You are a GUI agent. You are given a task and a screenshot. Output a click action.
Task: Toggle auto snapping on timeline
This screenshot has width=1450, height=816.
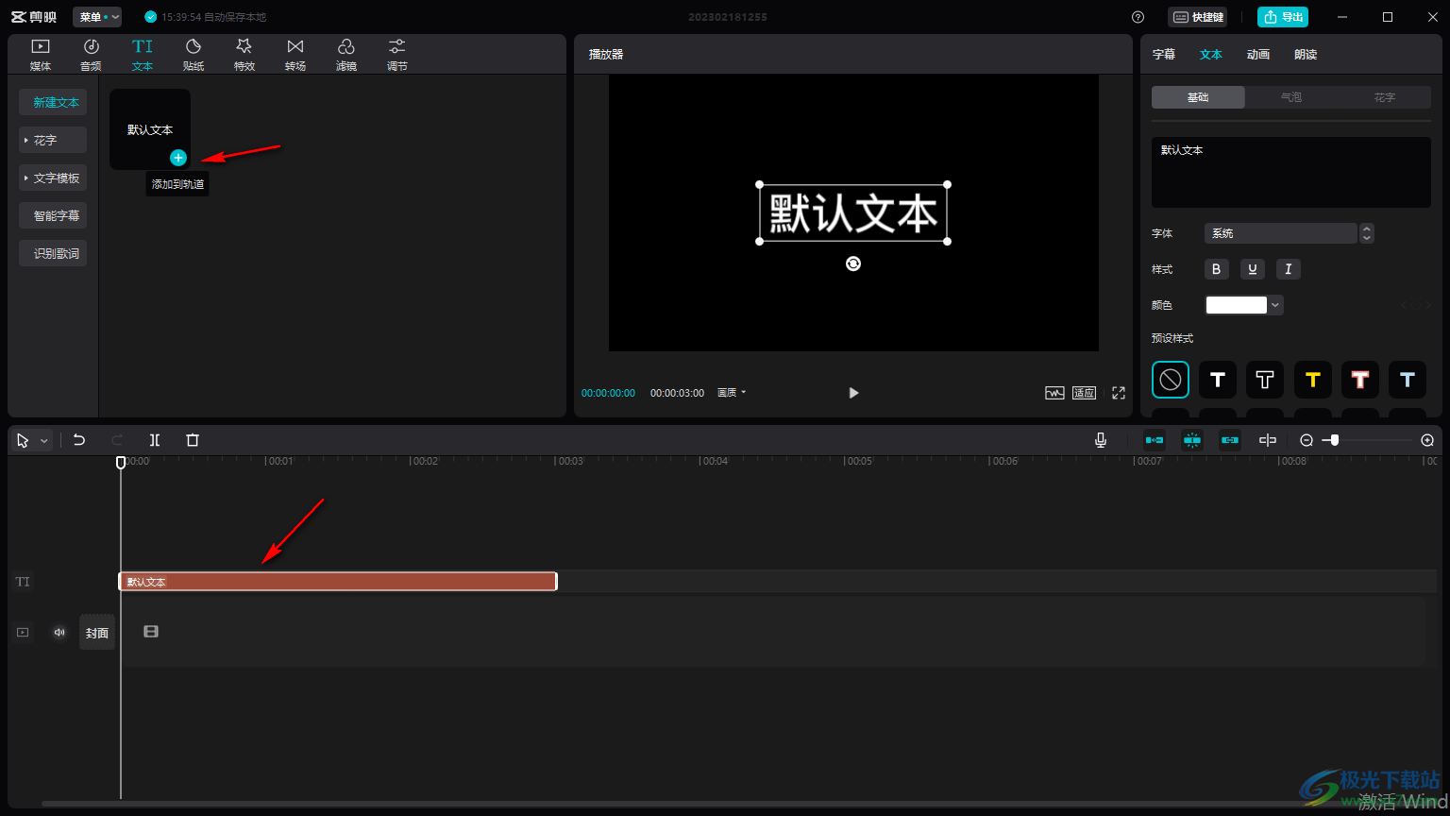tap(1192, 440)
